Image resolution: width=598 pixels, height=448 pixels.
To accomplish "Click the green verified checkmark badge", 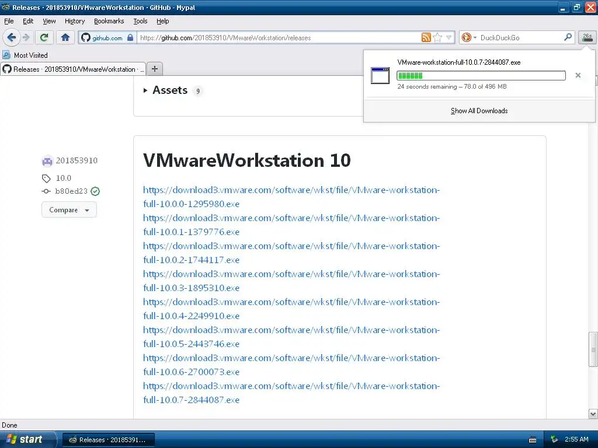I will pos(95,191).
